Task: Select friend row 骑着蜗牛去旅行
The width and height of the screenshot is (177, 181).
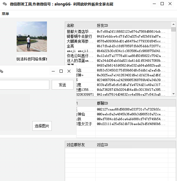Action: coord(79,36)
